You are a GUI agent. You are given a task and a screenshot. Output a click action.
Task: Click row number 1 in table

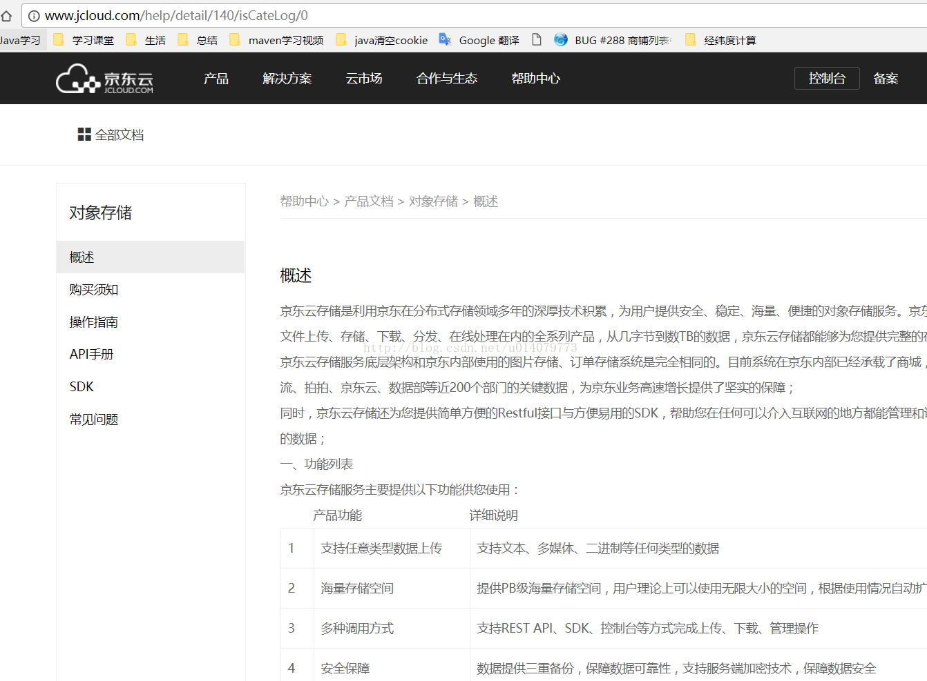pos(292,549)
